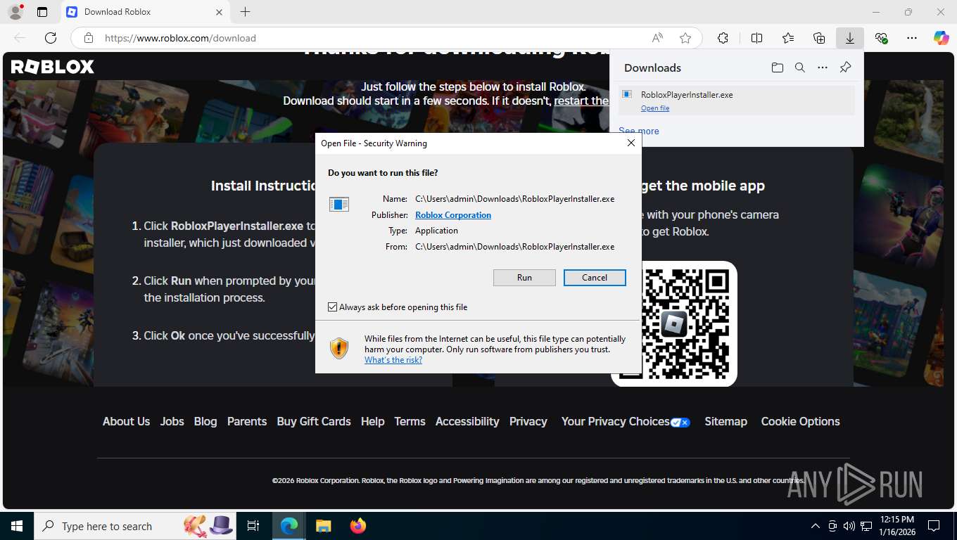
Task: Click the taskbar search box
Action: (x=135, y=526)
